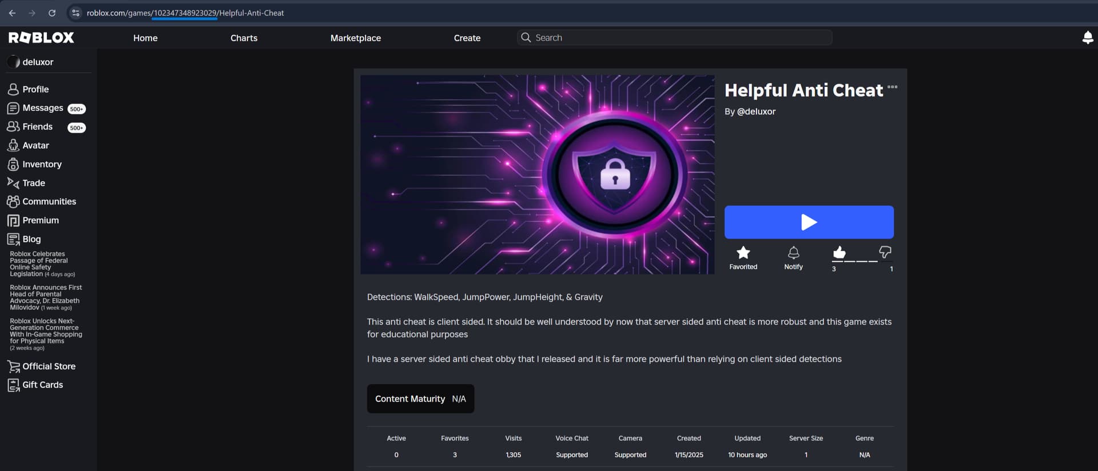Click into the Search field
This screenshot has height=471, width=1098.
coord(675,38)
